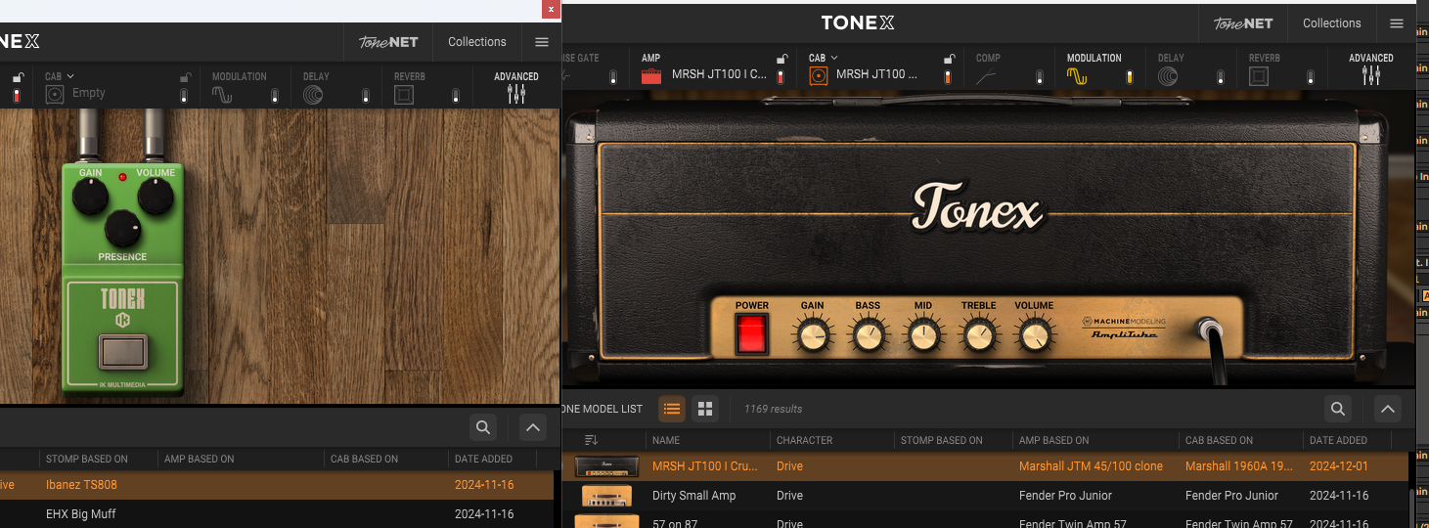Click the pedal GAIN knob

coord(91,197)
